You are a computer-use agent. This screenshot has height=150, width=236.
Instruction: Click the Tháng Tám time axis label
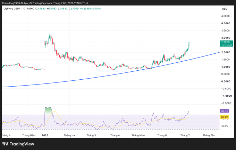209,135
